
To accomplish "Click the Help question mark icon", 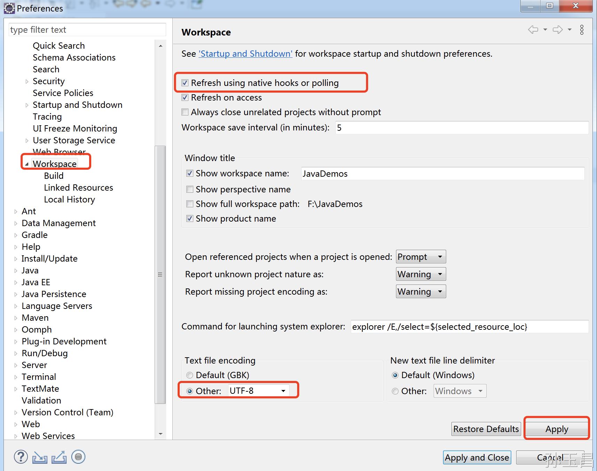I will click(x=21, y=457).
